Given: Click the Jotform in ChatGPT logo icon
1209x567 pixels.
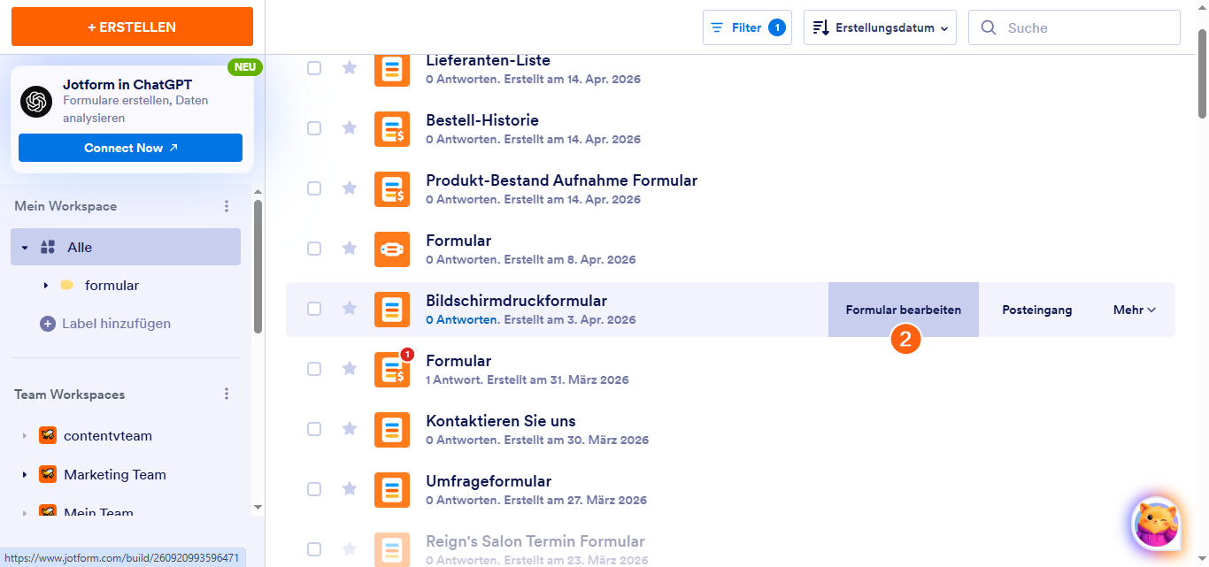Looking at the screenshot, I should [35, 101].
